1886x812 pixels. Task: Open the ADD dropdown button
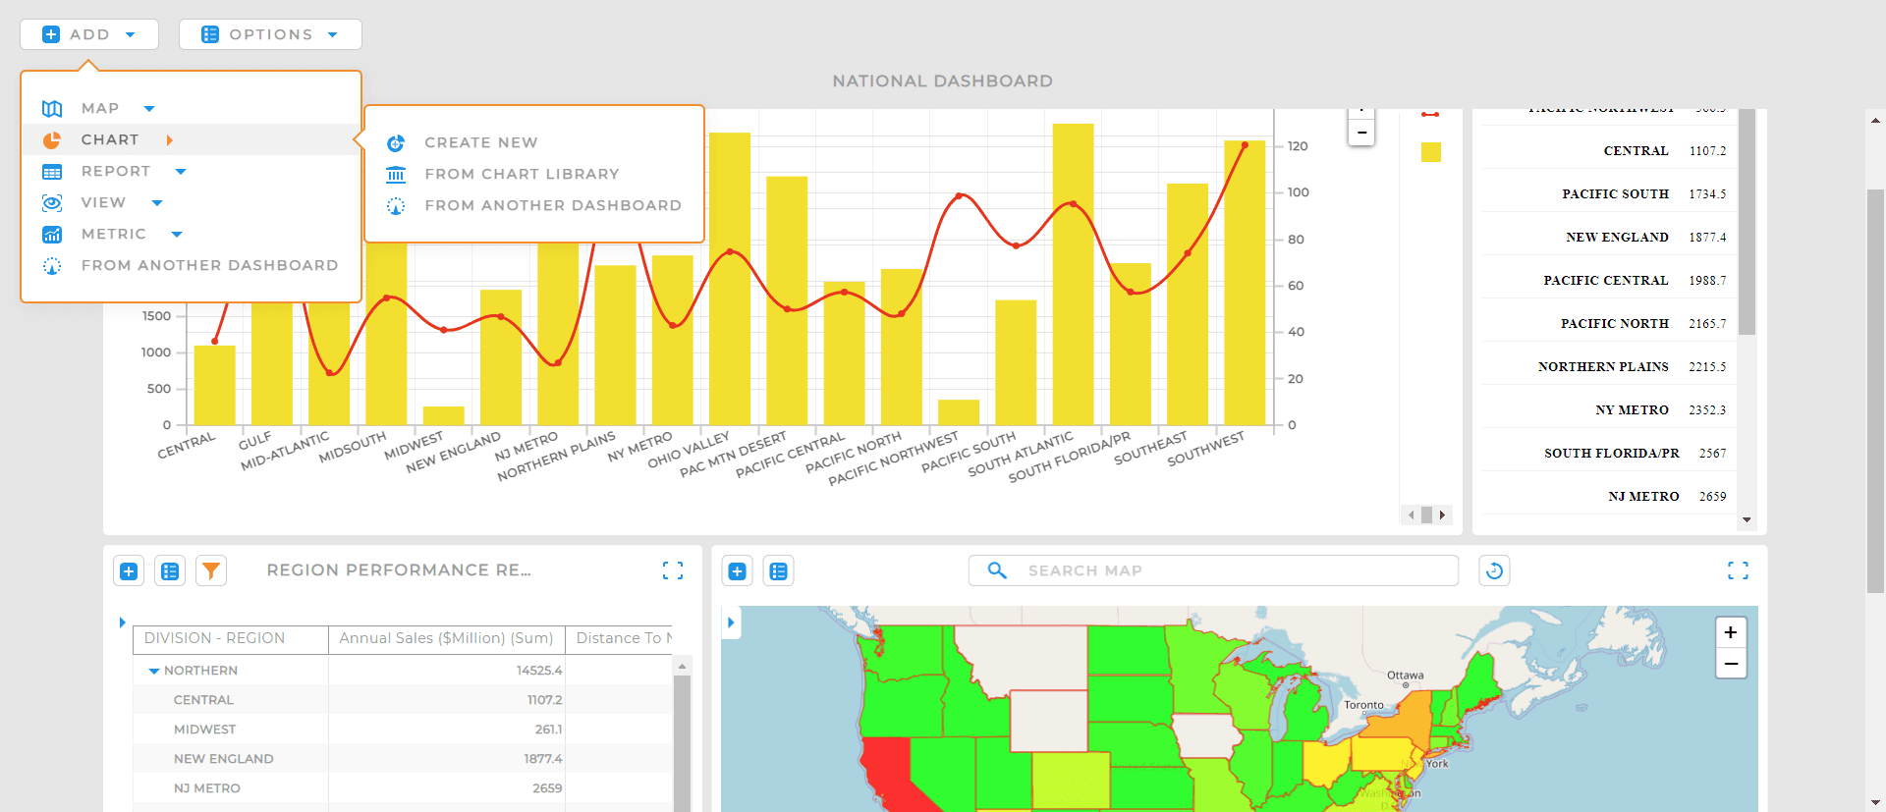pos(89,34)
